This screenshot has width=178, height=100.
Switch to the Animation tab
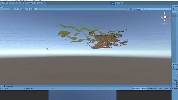pyautogui.click(x=9, y=86)
